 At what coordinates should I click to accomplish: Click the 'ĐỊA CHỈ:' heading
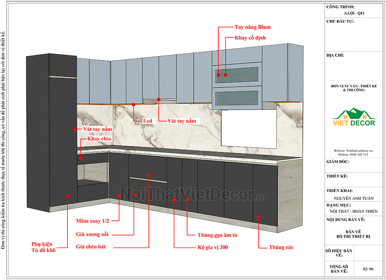pos(335,55)
